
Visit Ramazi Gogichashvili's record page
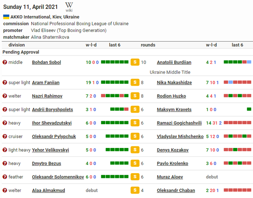click(x=179, y=123)
